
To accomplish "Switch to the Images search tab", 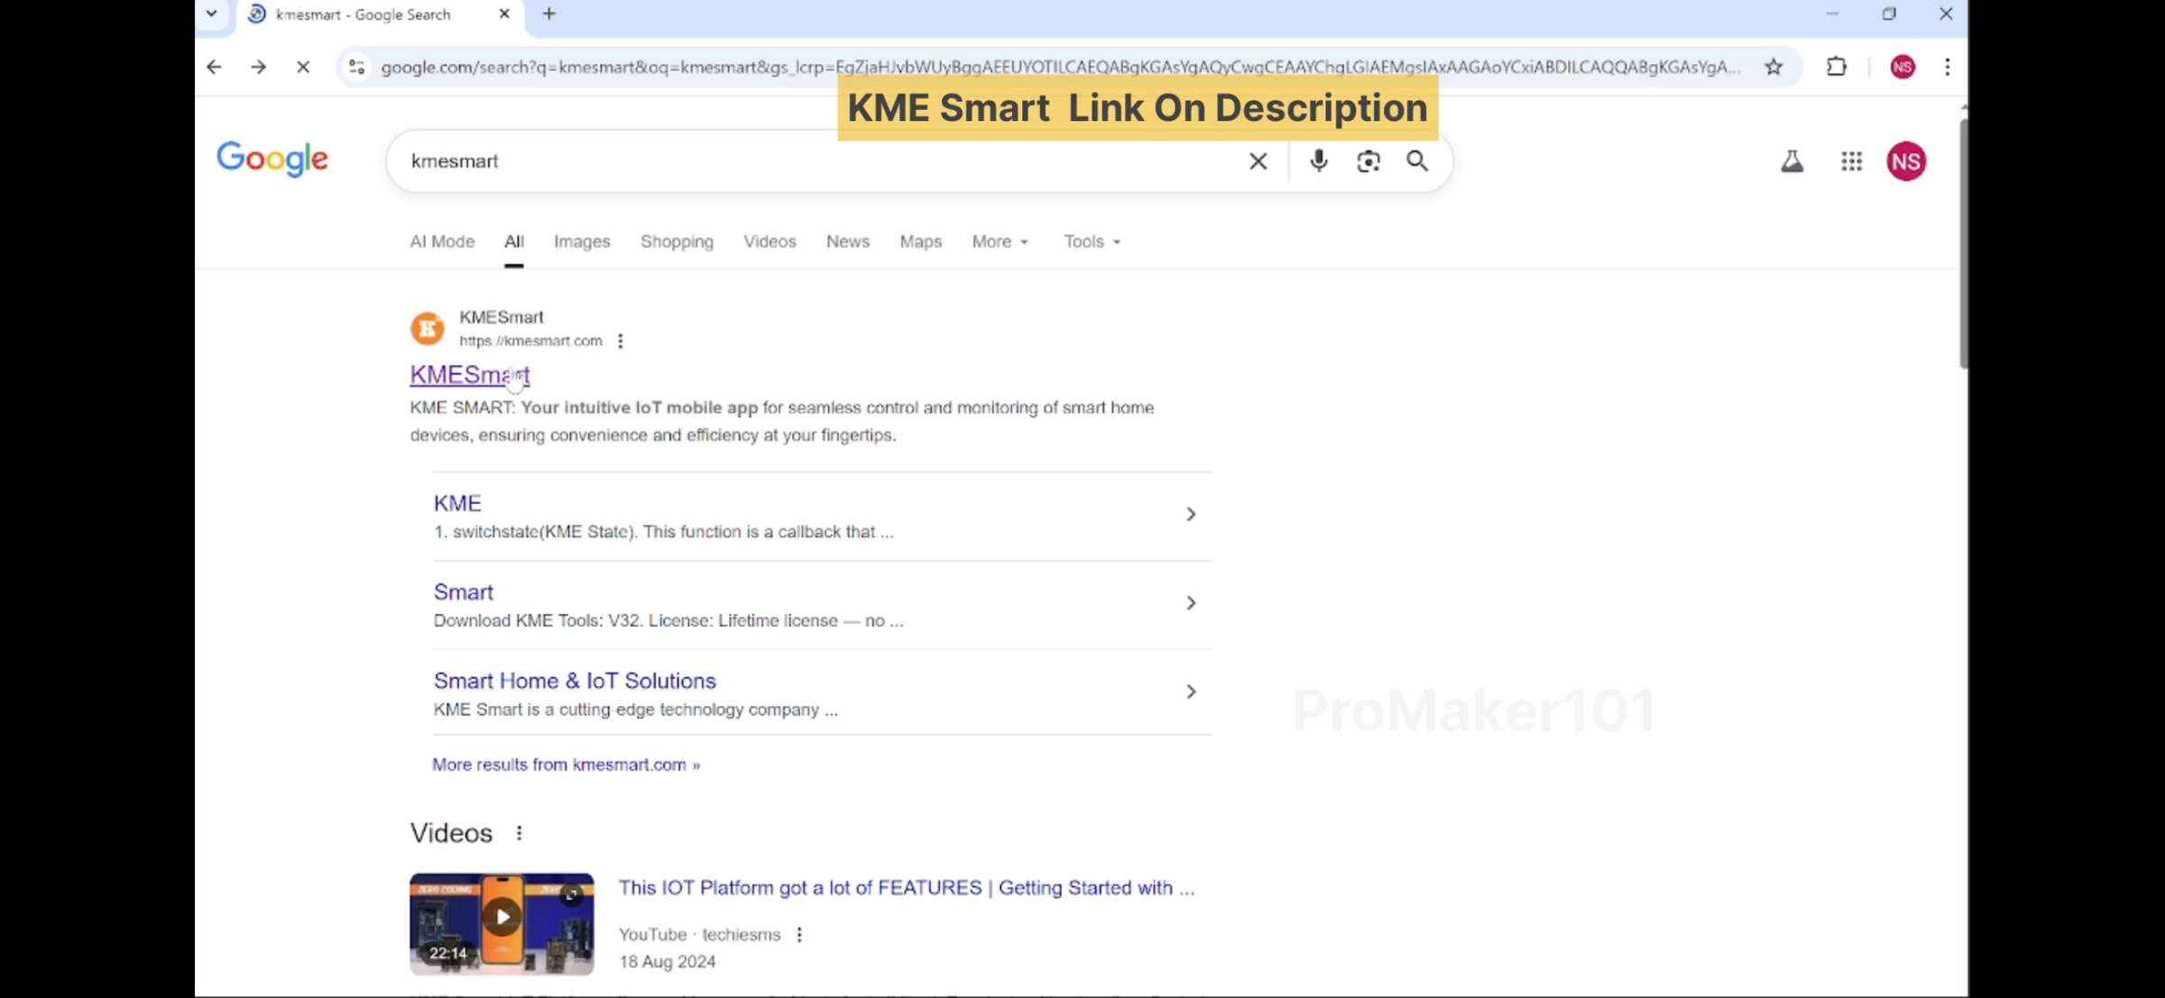I will [581, 242].
